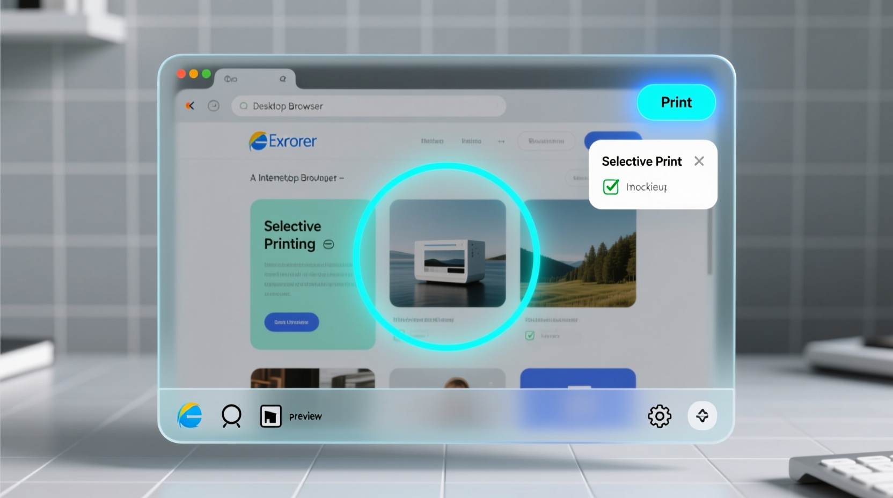
Task: Open the browser icon in the dock
Action: (190, 416)
